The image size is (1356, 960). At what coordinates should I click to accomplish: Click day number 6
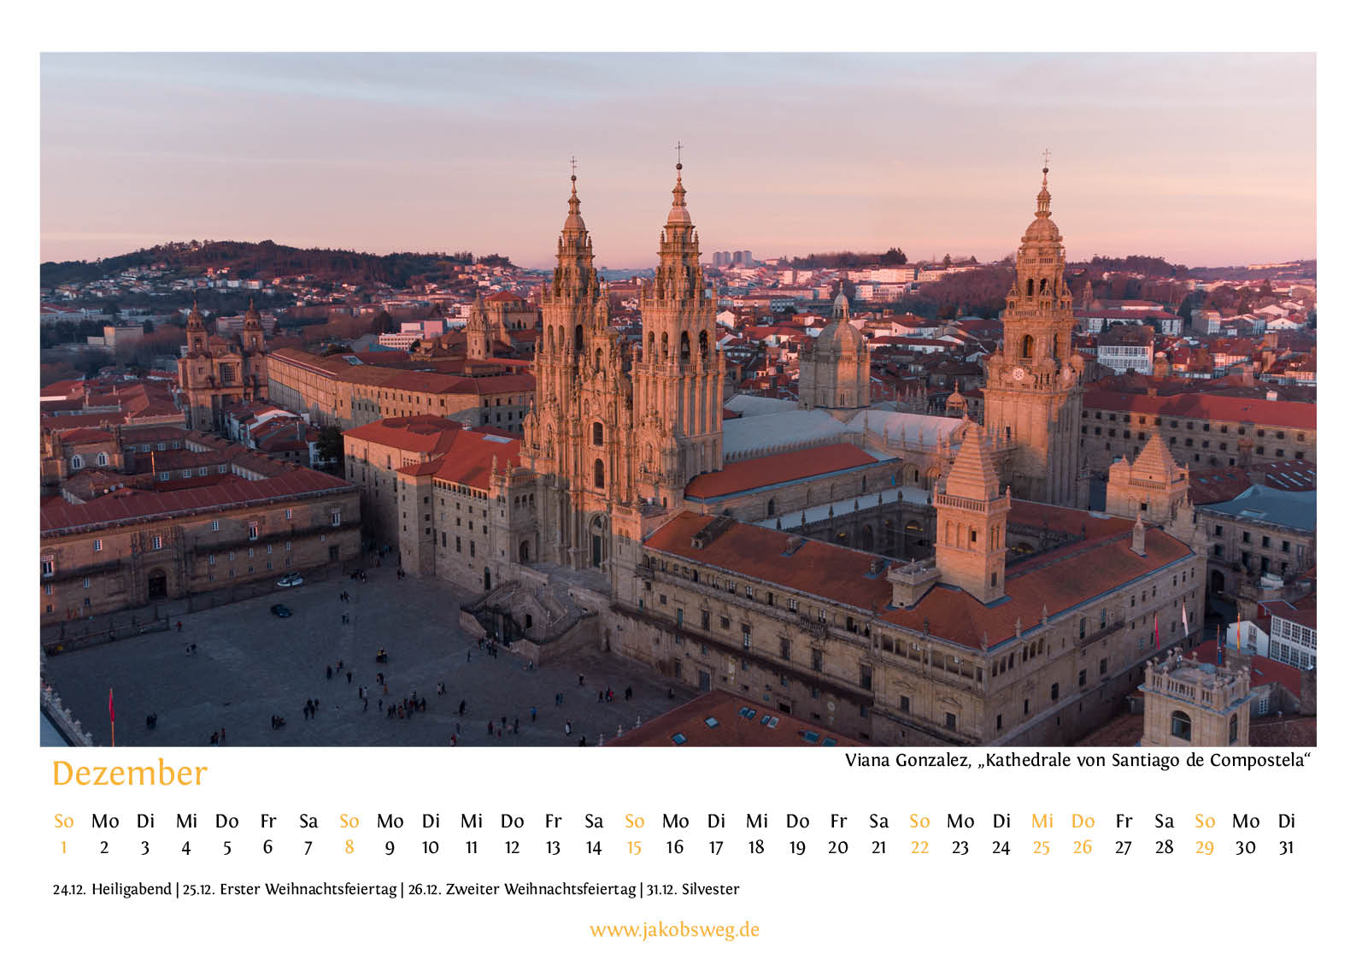pyautogui.click(x=267, y=847)
